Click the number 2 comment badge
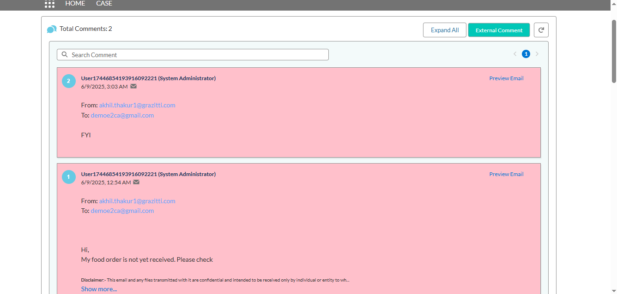The height and width of the screenshot is (294, 617). 69,81
